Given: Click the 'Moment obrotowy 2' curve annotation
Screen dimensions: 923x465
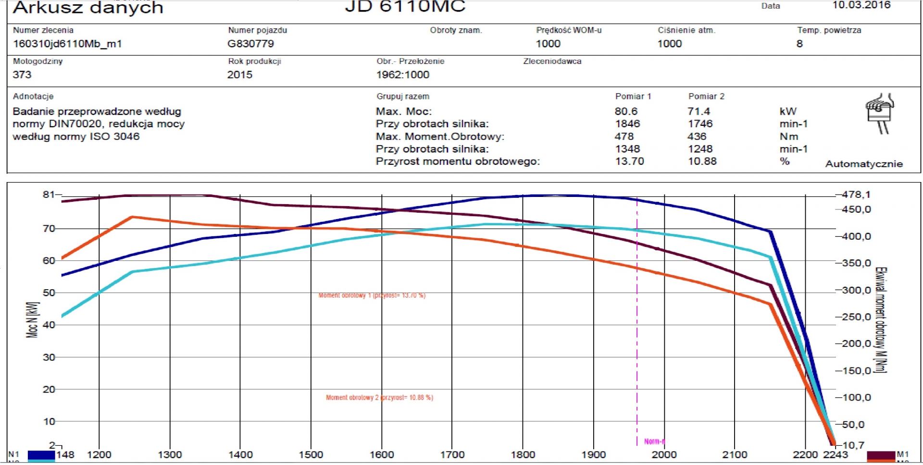Looking at the screenshot, I should tap(379, 398).
